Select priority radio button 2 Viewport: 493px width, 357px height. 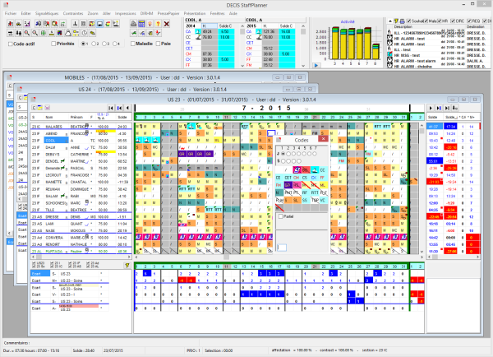click(93, 44)
